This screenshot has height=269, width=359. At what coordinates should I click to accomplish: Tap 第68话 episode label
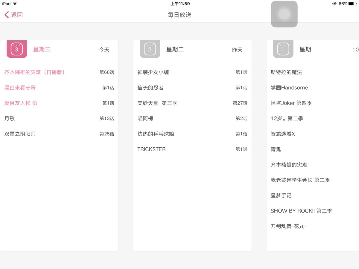107,72
